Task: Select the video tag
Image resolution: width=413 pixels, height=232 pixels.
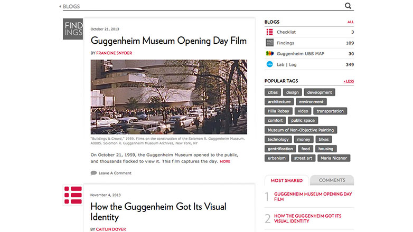Action: (x=303, y=111)
